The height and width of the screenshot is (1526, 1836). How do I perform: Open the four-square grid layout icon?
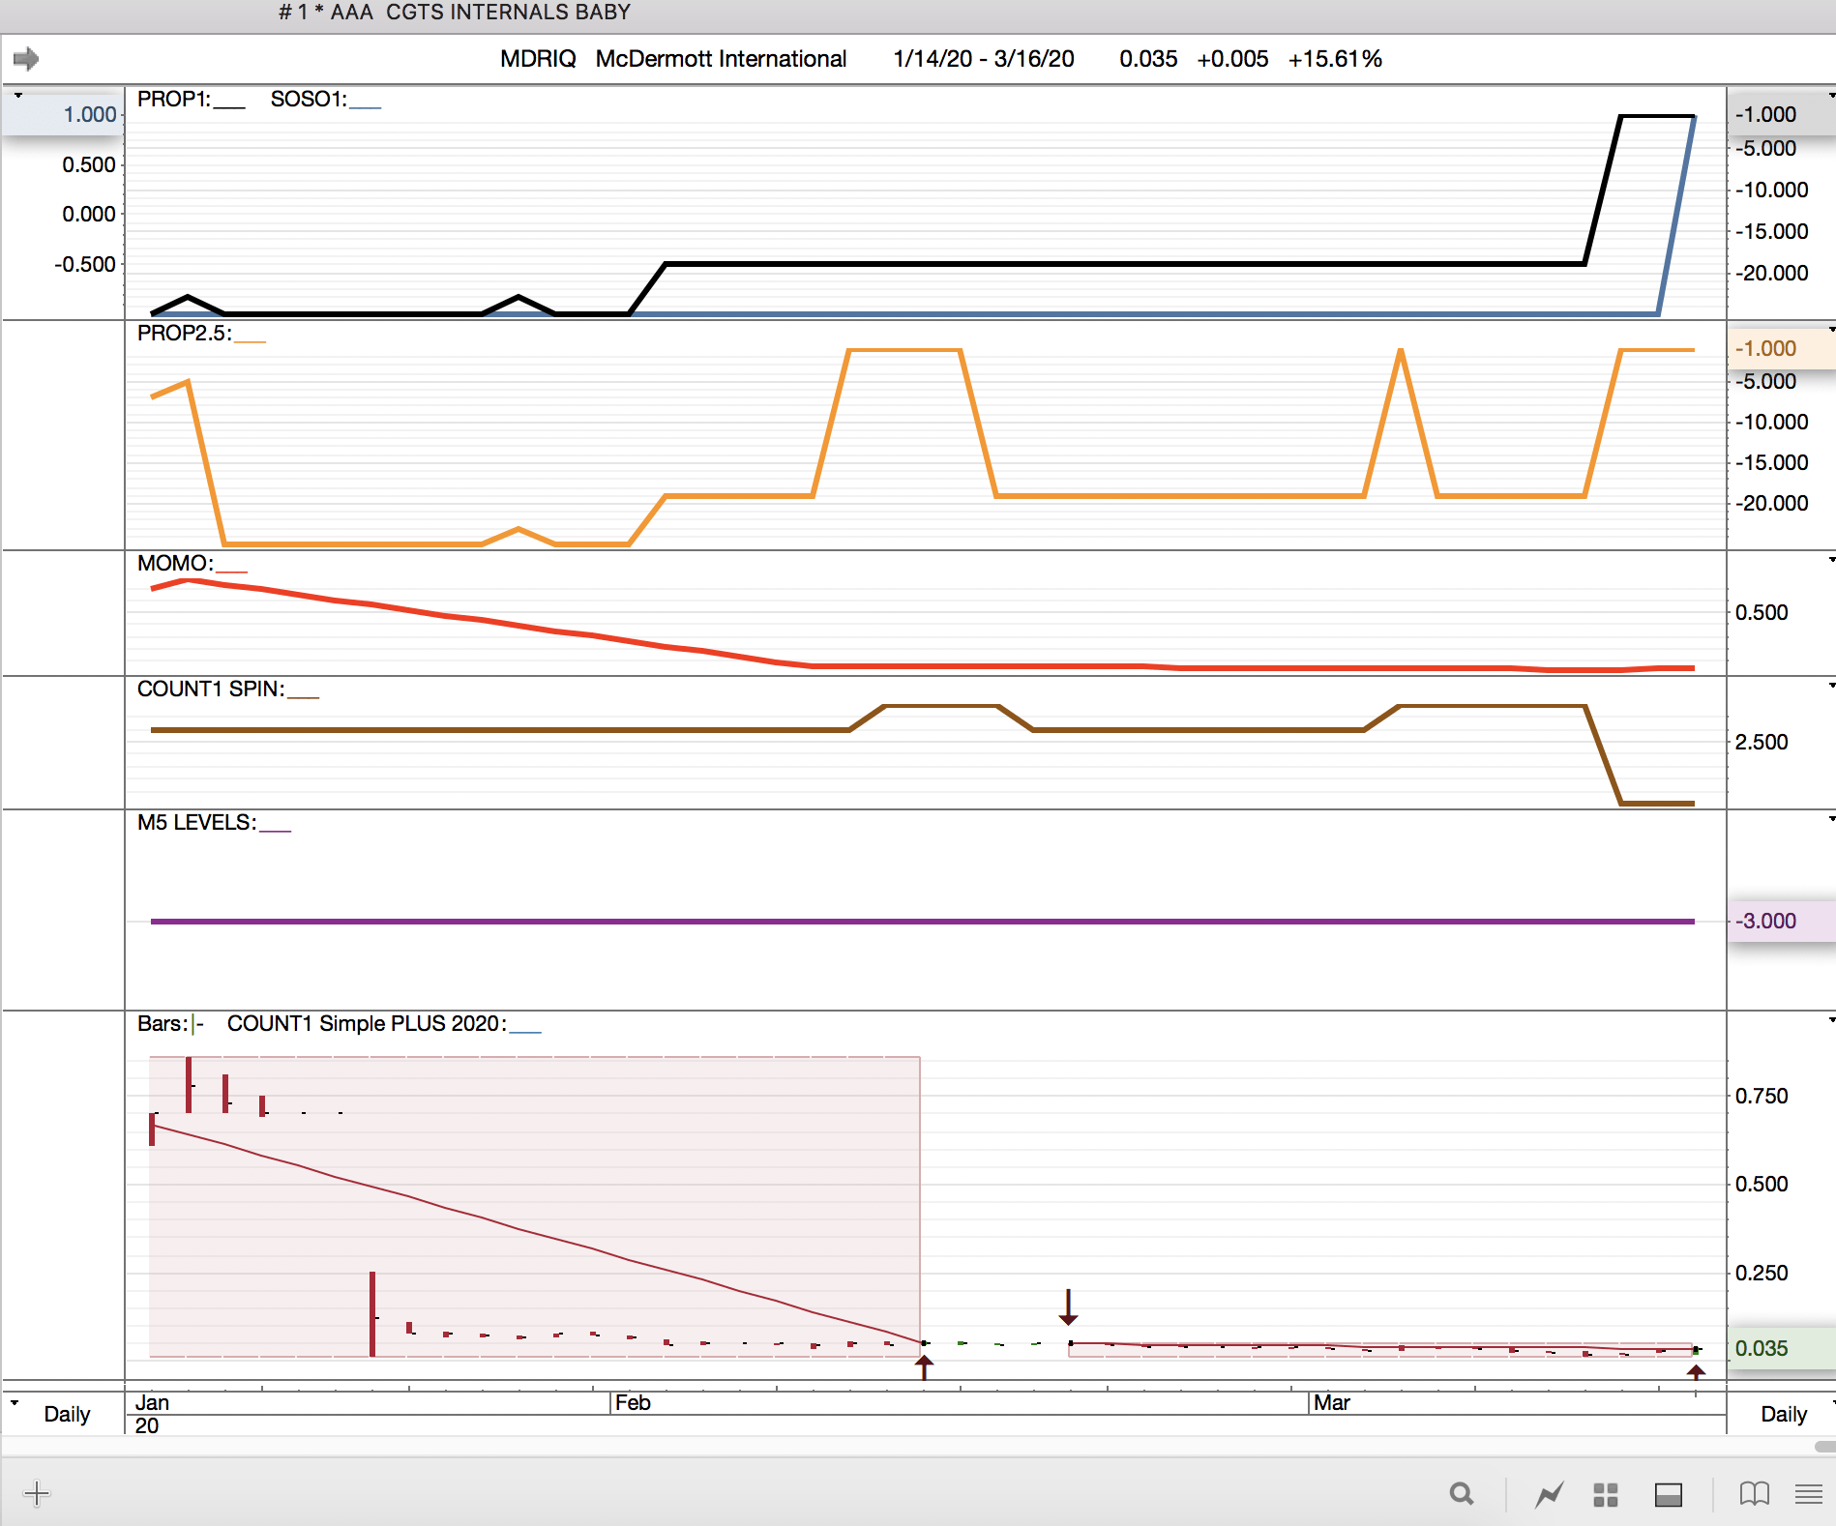pos(1606,1494)
